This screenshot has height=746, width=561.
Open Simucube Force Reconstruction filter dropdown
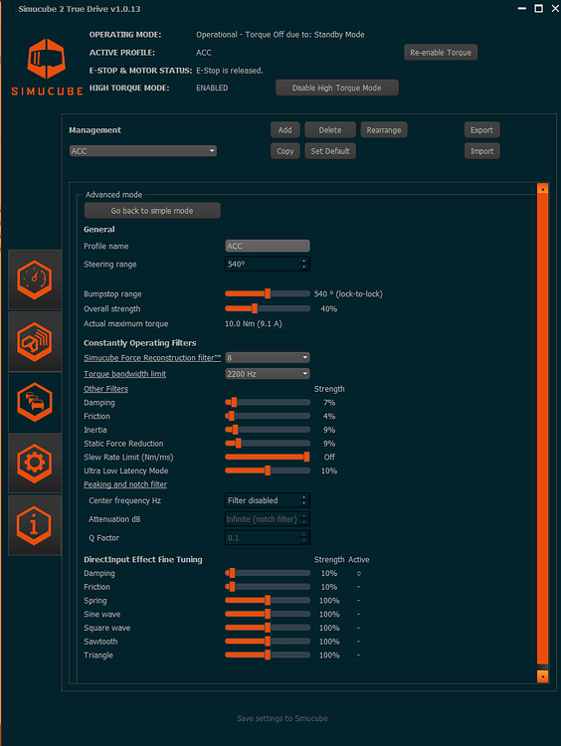pyautogui.click(x=268, y=357)
